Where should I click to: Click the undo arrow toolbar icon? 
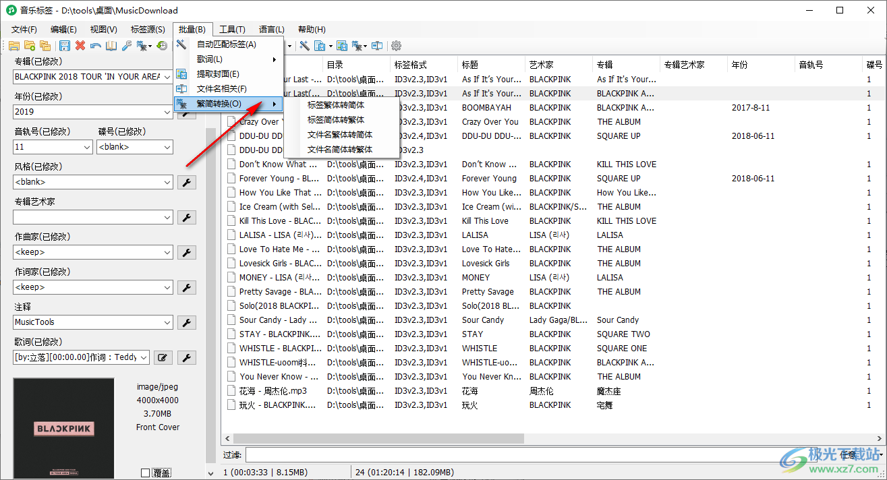point(96,46)
